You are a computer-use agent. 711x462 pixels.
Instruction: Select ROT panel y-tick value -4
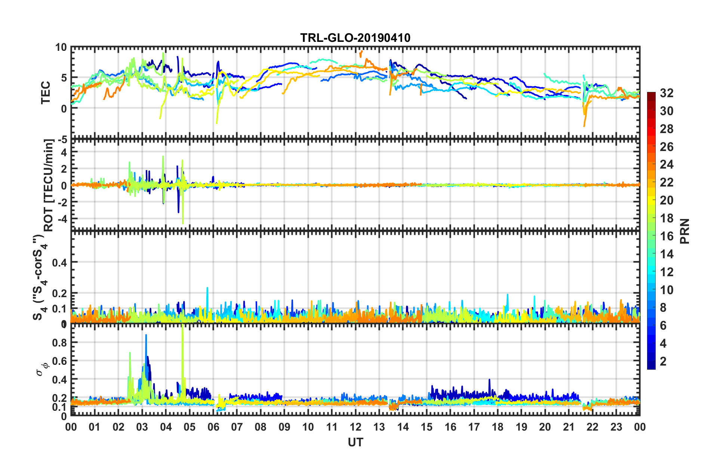(62, 218)
